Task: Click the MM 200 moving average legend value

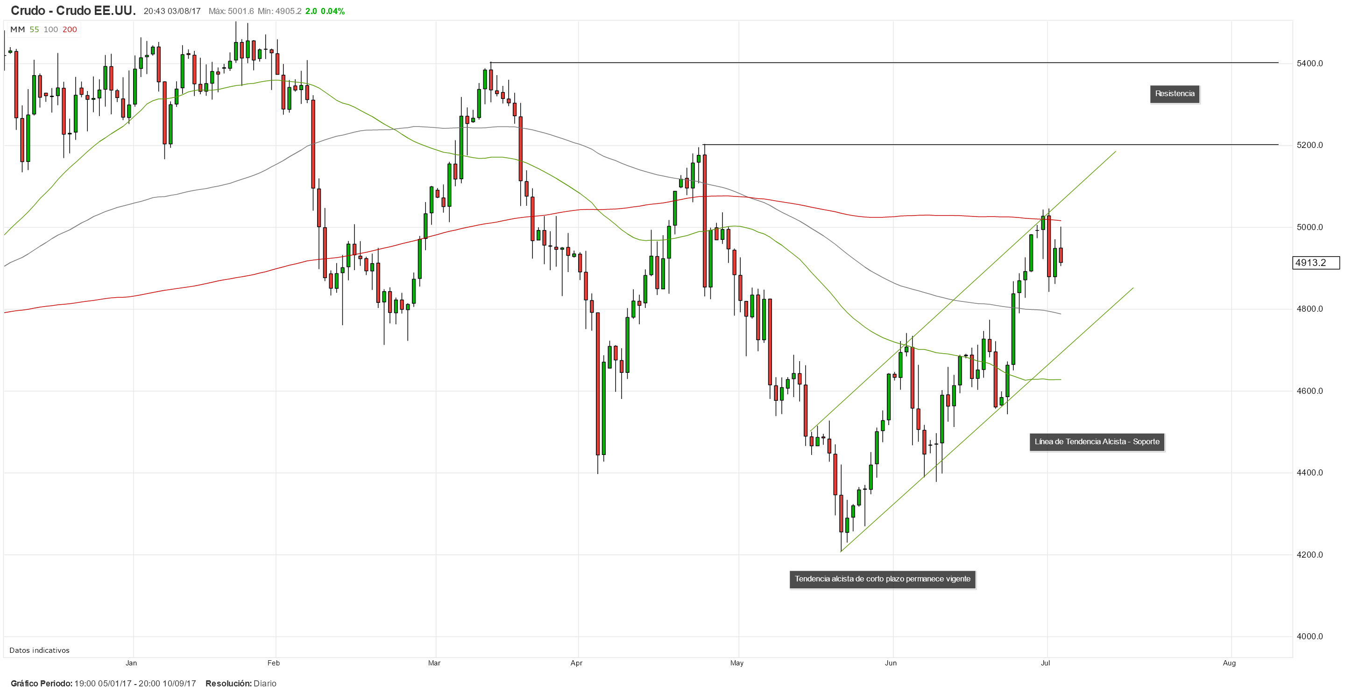Action: (70, 30)
